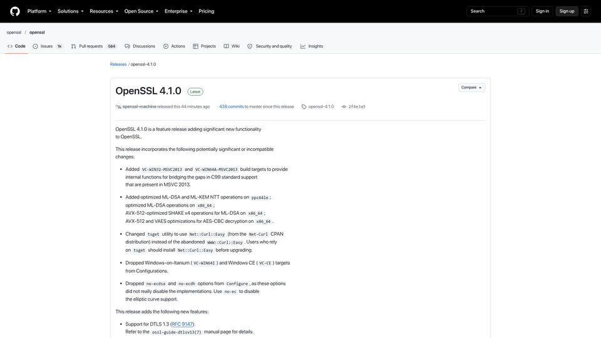Open commit 2f4e3a5
The image size is (601, 338).
click(357, 106)
